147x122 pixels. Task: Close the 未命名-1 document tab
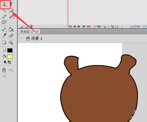[x=37, y=32]
